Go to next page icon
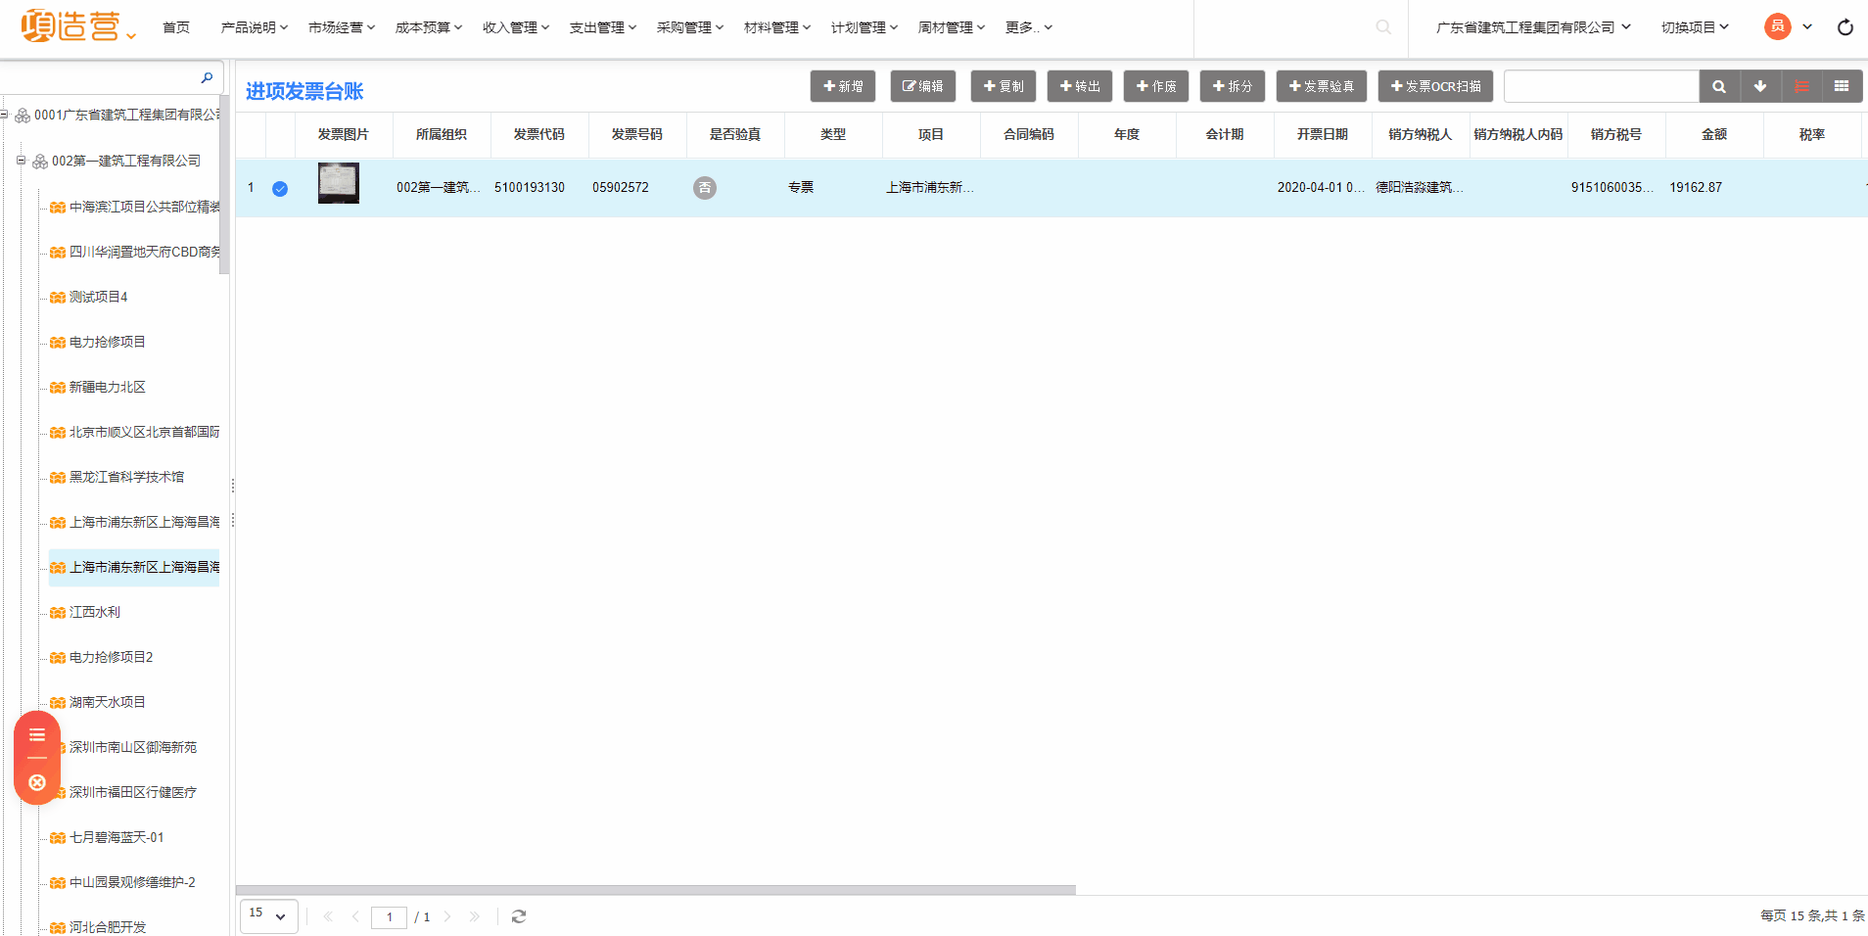1868x936 pixels. 447,916
